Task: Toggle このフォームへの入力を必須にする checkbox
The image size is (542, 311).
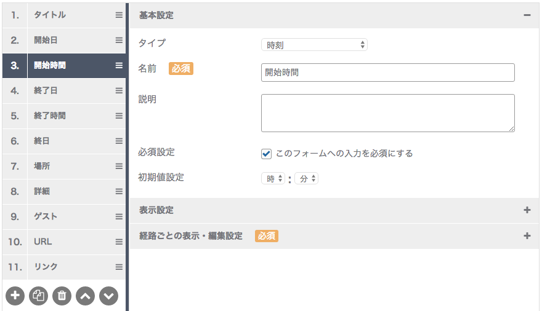Action: click(x=266, y=154)
